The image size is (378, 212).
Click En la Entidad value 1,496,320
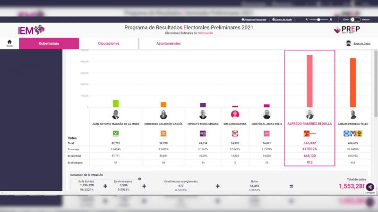(x=87, y=185)
